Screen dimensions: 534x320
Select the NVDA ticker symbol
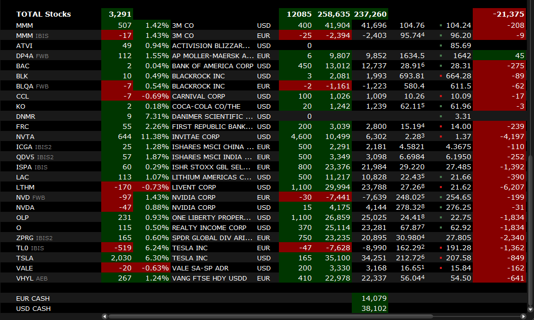coord(25,207)
